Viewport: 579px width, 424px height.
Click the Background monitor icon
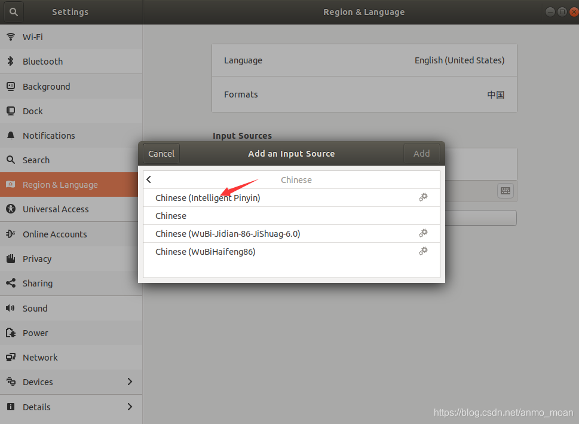[x=11, y=86]
